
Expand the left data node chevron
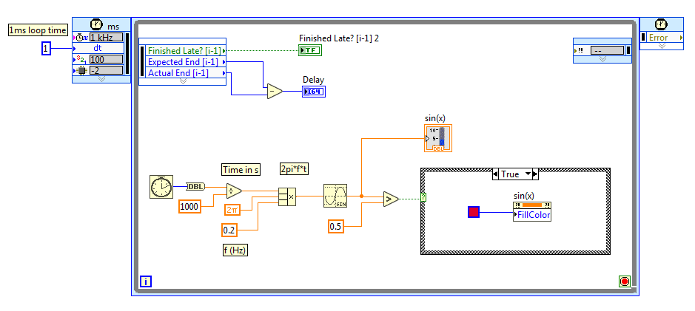(x=183, y=81)
